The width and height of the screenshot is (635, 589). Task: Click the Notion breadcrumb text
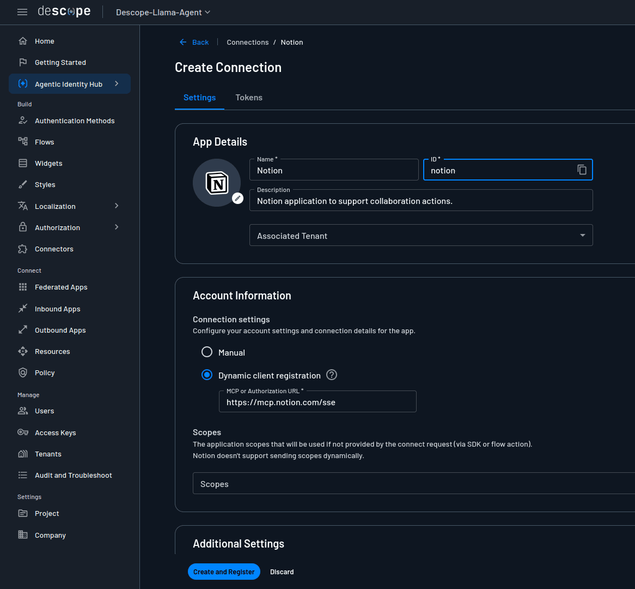click(291, 42)
